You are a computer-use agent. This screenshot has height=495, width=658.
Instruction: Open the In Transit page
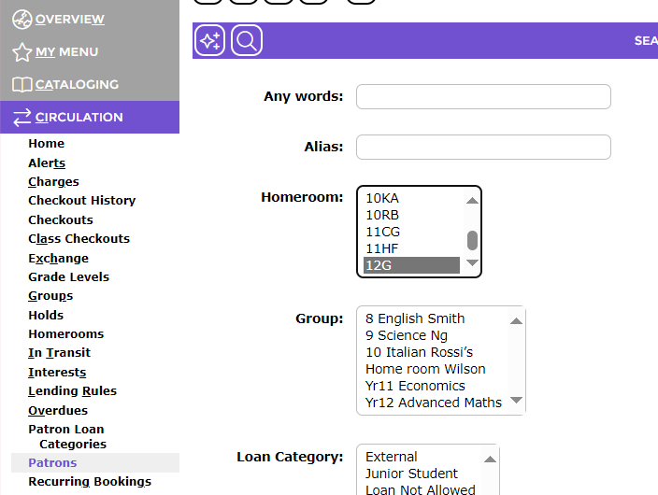[59, 353]
